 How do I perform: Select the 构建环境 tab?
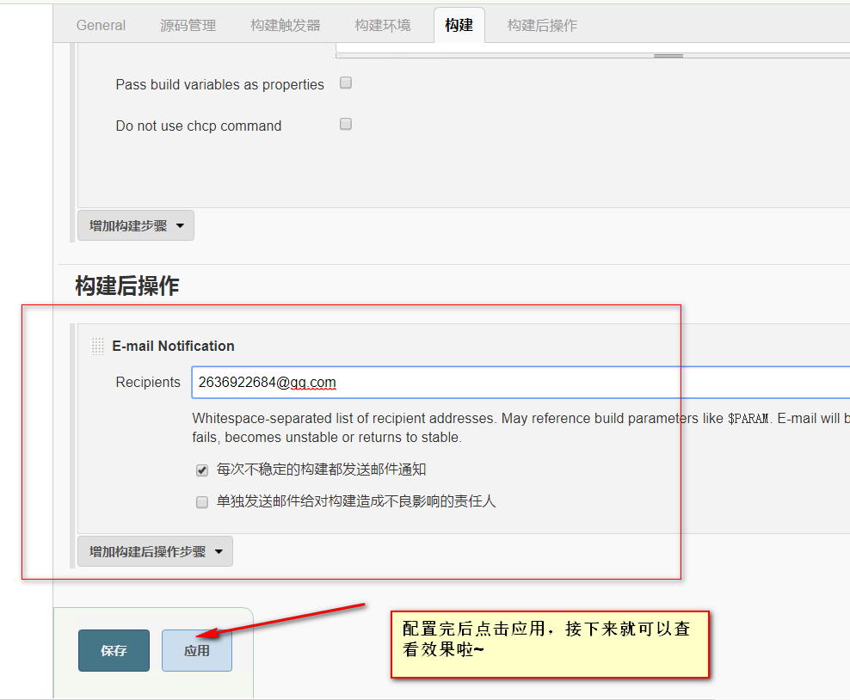tap(383, 25)
